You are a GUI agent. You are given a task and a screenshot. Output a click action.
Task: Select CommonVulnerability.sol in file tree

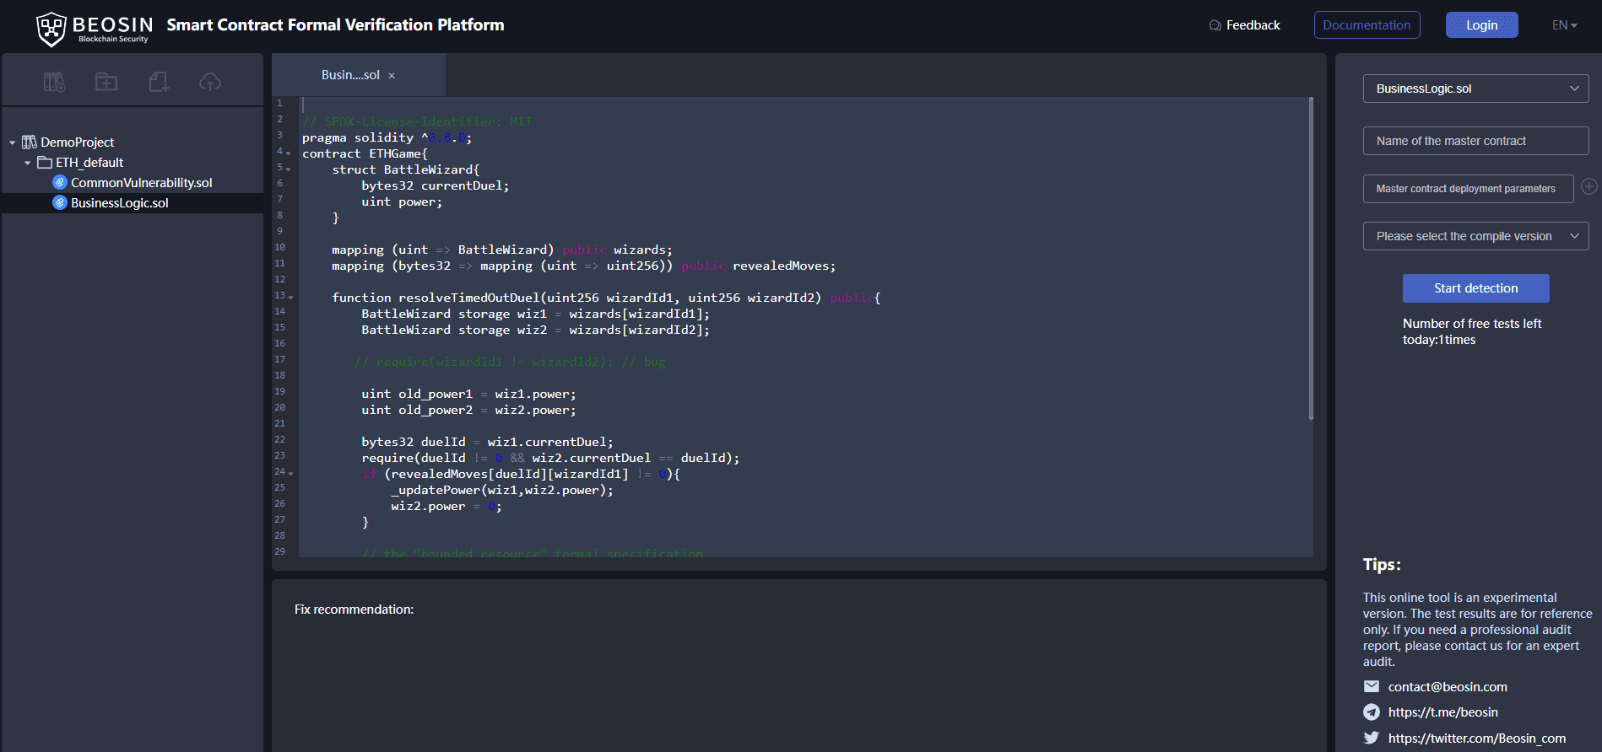[141, 183]
